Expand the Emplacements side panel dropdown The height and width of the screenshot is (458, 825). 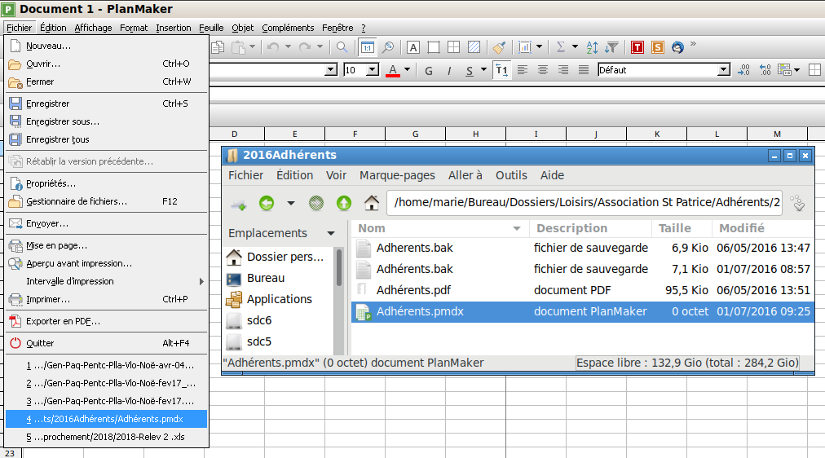point(330,233)
